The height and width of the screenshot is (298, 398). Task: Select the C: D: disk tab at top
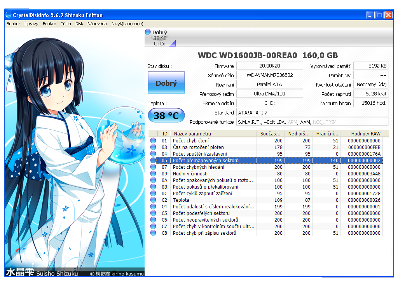click(x=160, y=38)
